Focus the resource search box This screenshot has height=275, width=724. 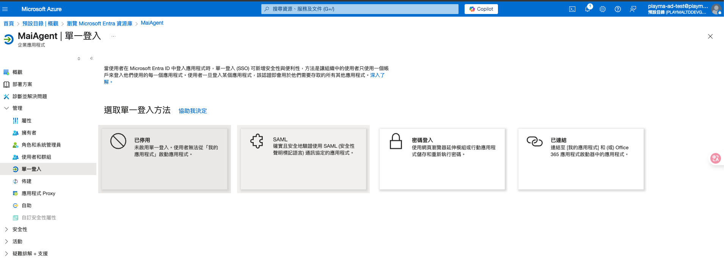pyautogui.click(x=360, y=9)
